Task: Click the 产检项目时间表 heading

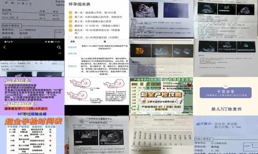Action: 145,79
